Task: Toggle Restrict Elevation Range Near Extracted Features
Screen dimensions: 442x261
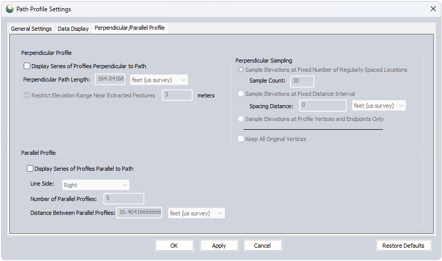Action: pos(27,95)
